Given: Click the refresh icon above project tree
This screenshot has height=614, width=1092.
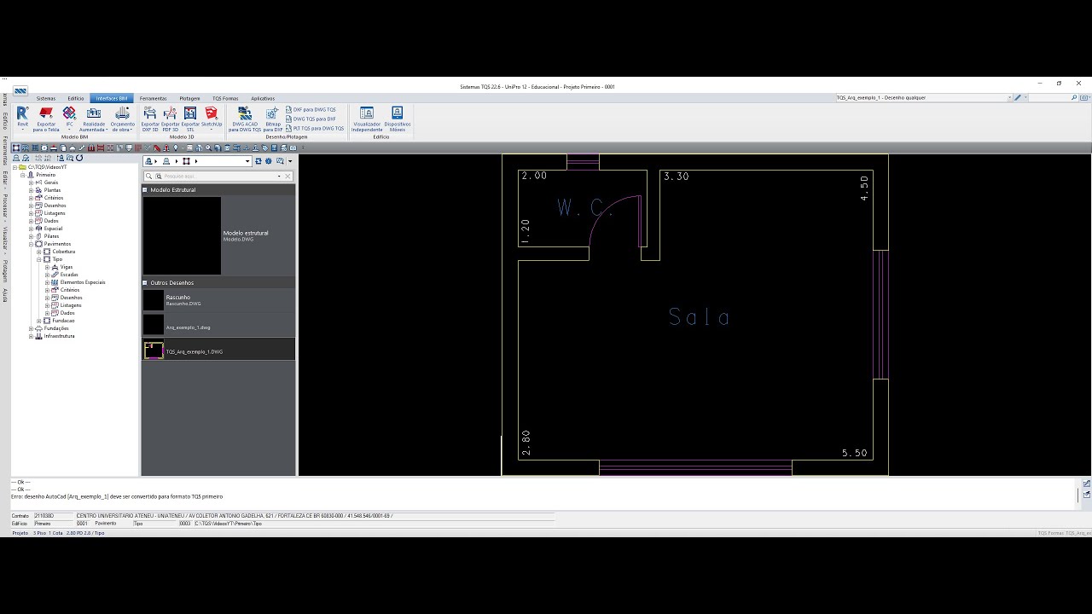Looking at the screenshot, I should point(79,159).
